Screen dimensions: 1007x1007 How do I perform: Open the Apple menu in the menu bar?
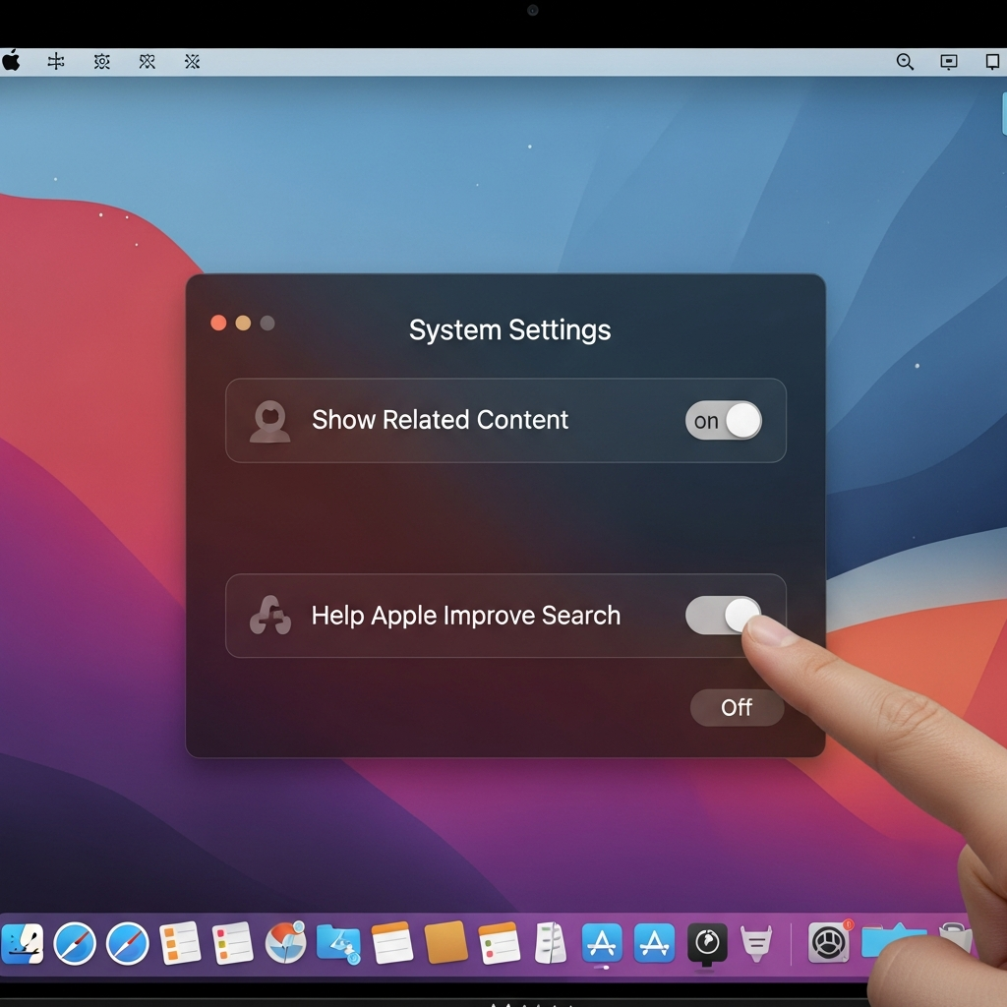[x=12, y=61]
